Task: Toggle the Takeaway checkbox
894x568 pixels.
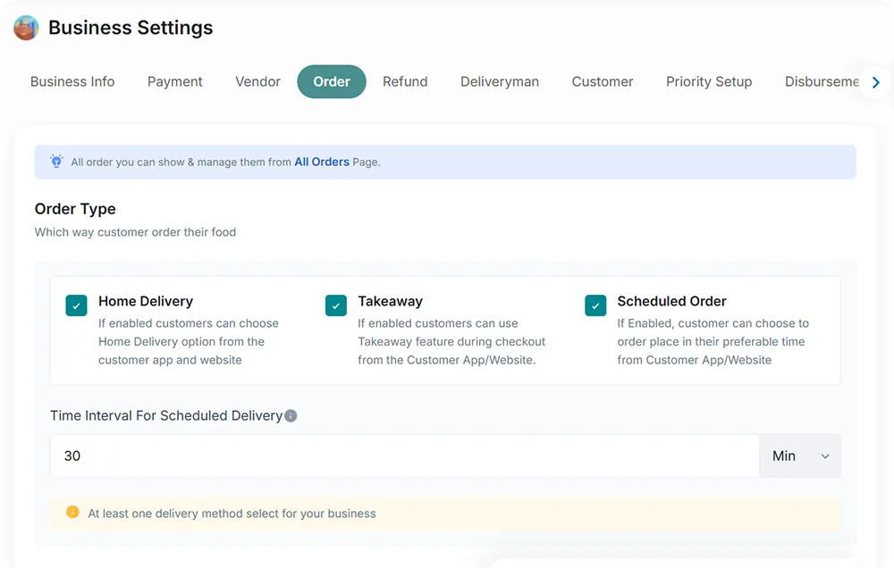Action: [x=336, y=305]
